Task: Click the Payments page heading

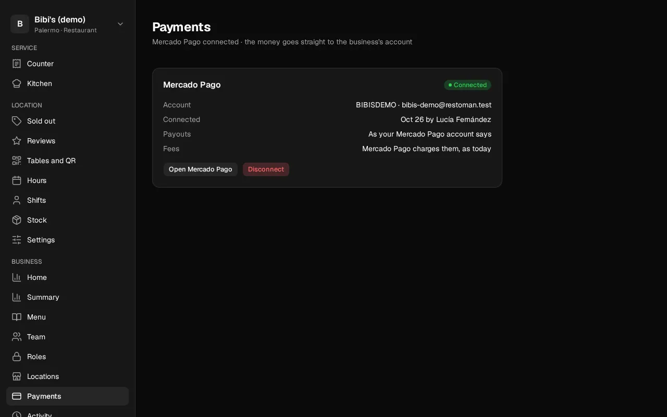Action: click(181, 27)
